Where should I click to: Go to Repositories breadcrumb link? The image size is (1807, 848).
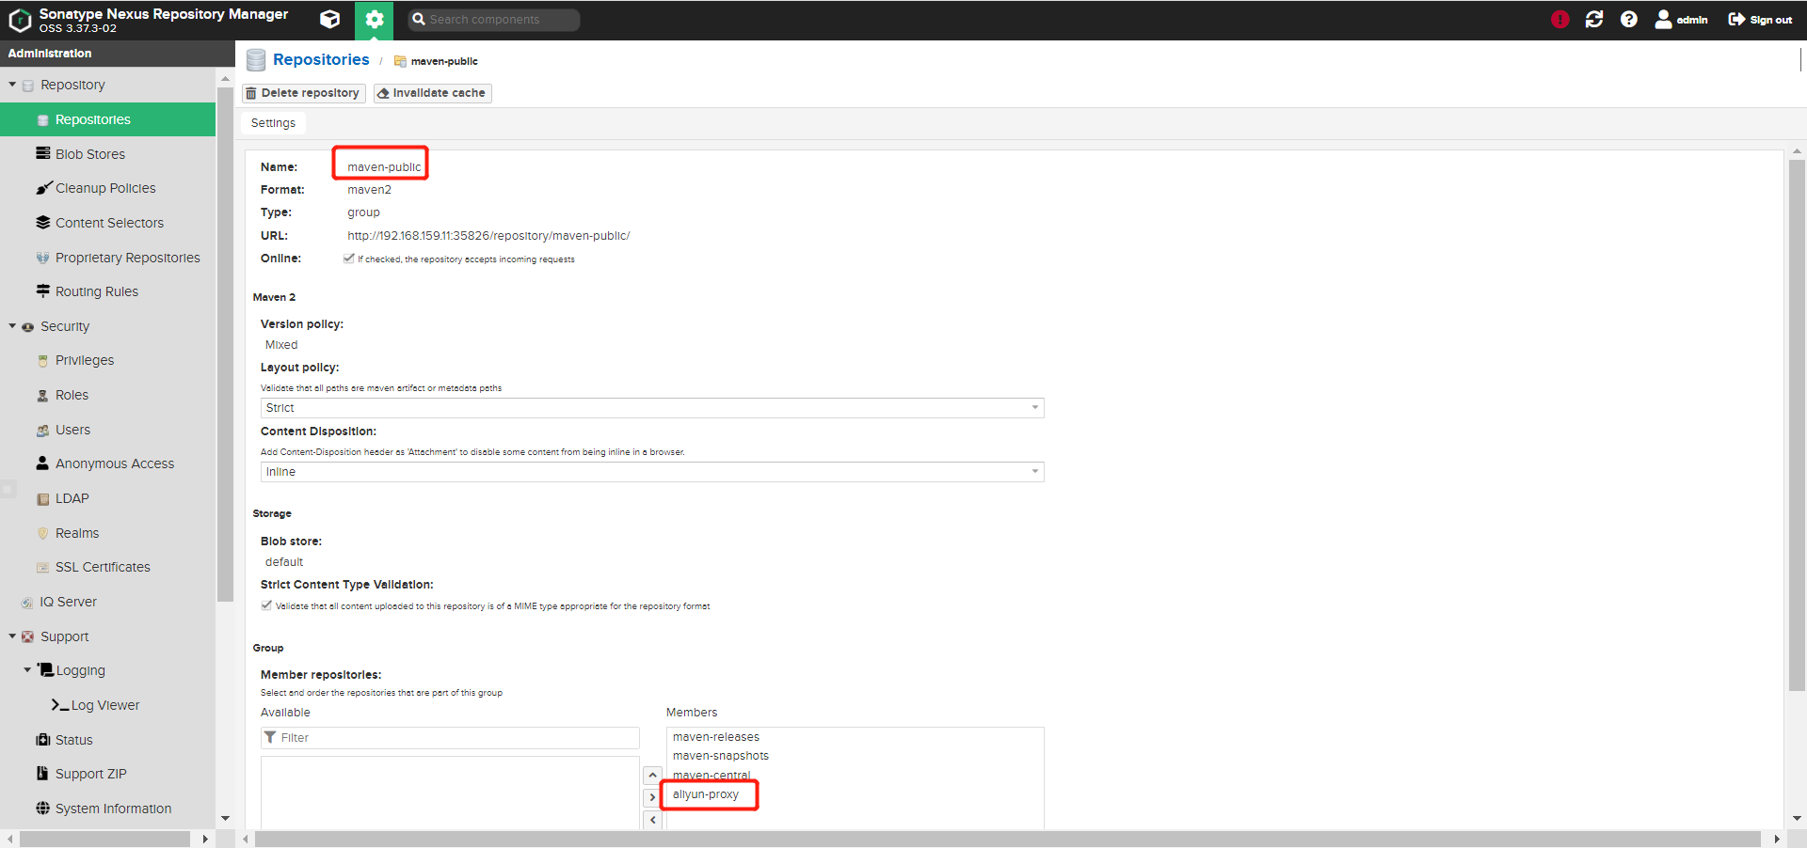pos(321,59)
